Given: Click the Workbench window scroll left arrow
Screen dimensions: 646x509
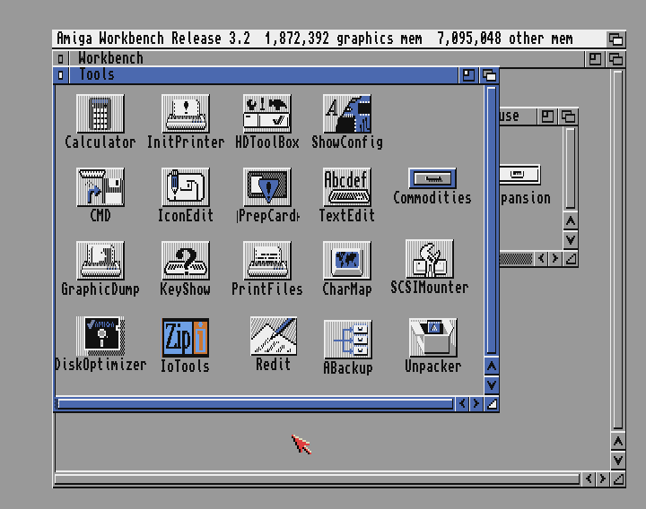Looking at the screenshot, I should point(589,479).
